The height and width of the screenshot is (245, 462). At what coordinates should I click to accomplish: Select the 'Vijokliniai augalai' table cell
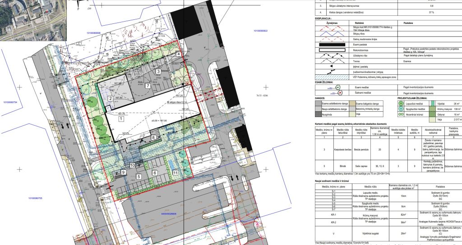pyautogui.click(x=370, y=234)
